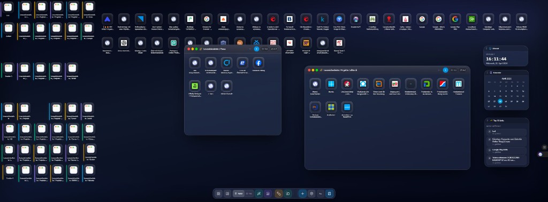Open the ChatGPT knot logo bookmark
Viewport: 548px width, 202px height.
tap(124, 43)
